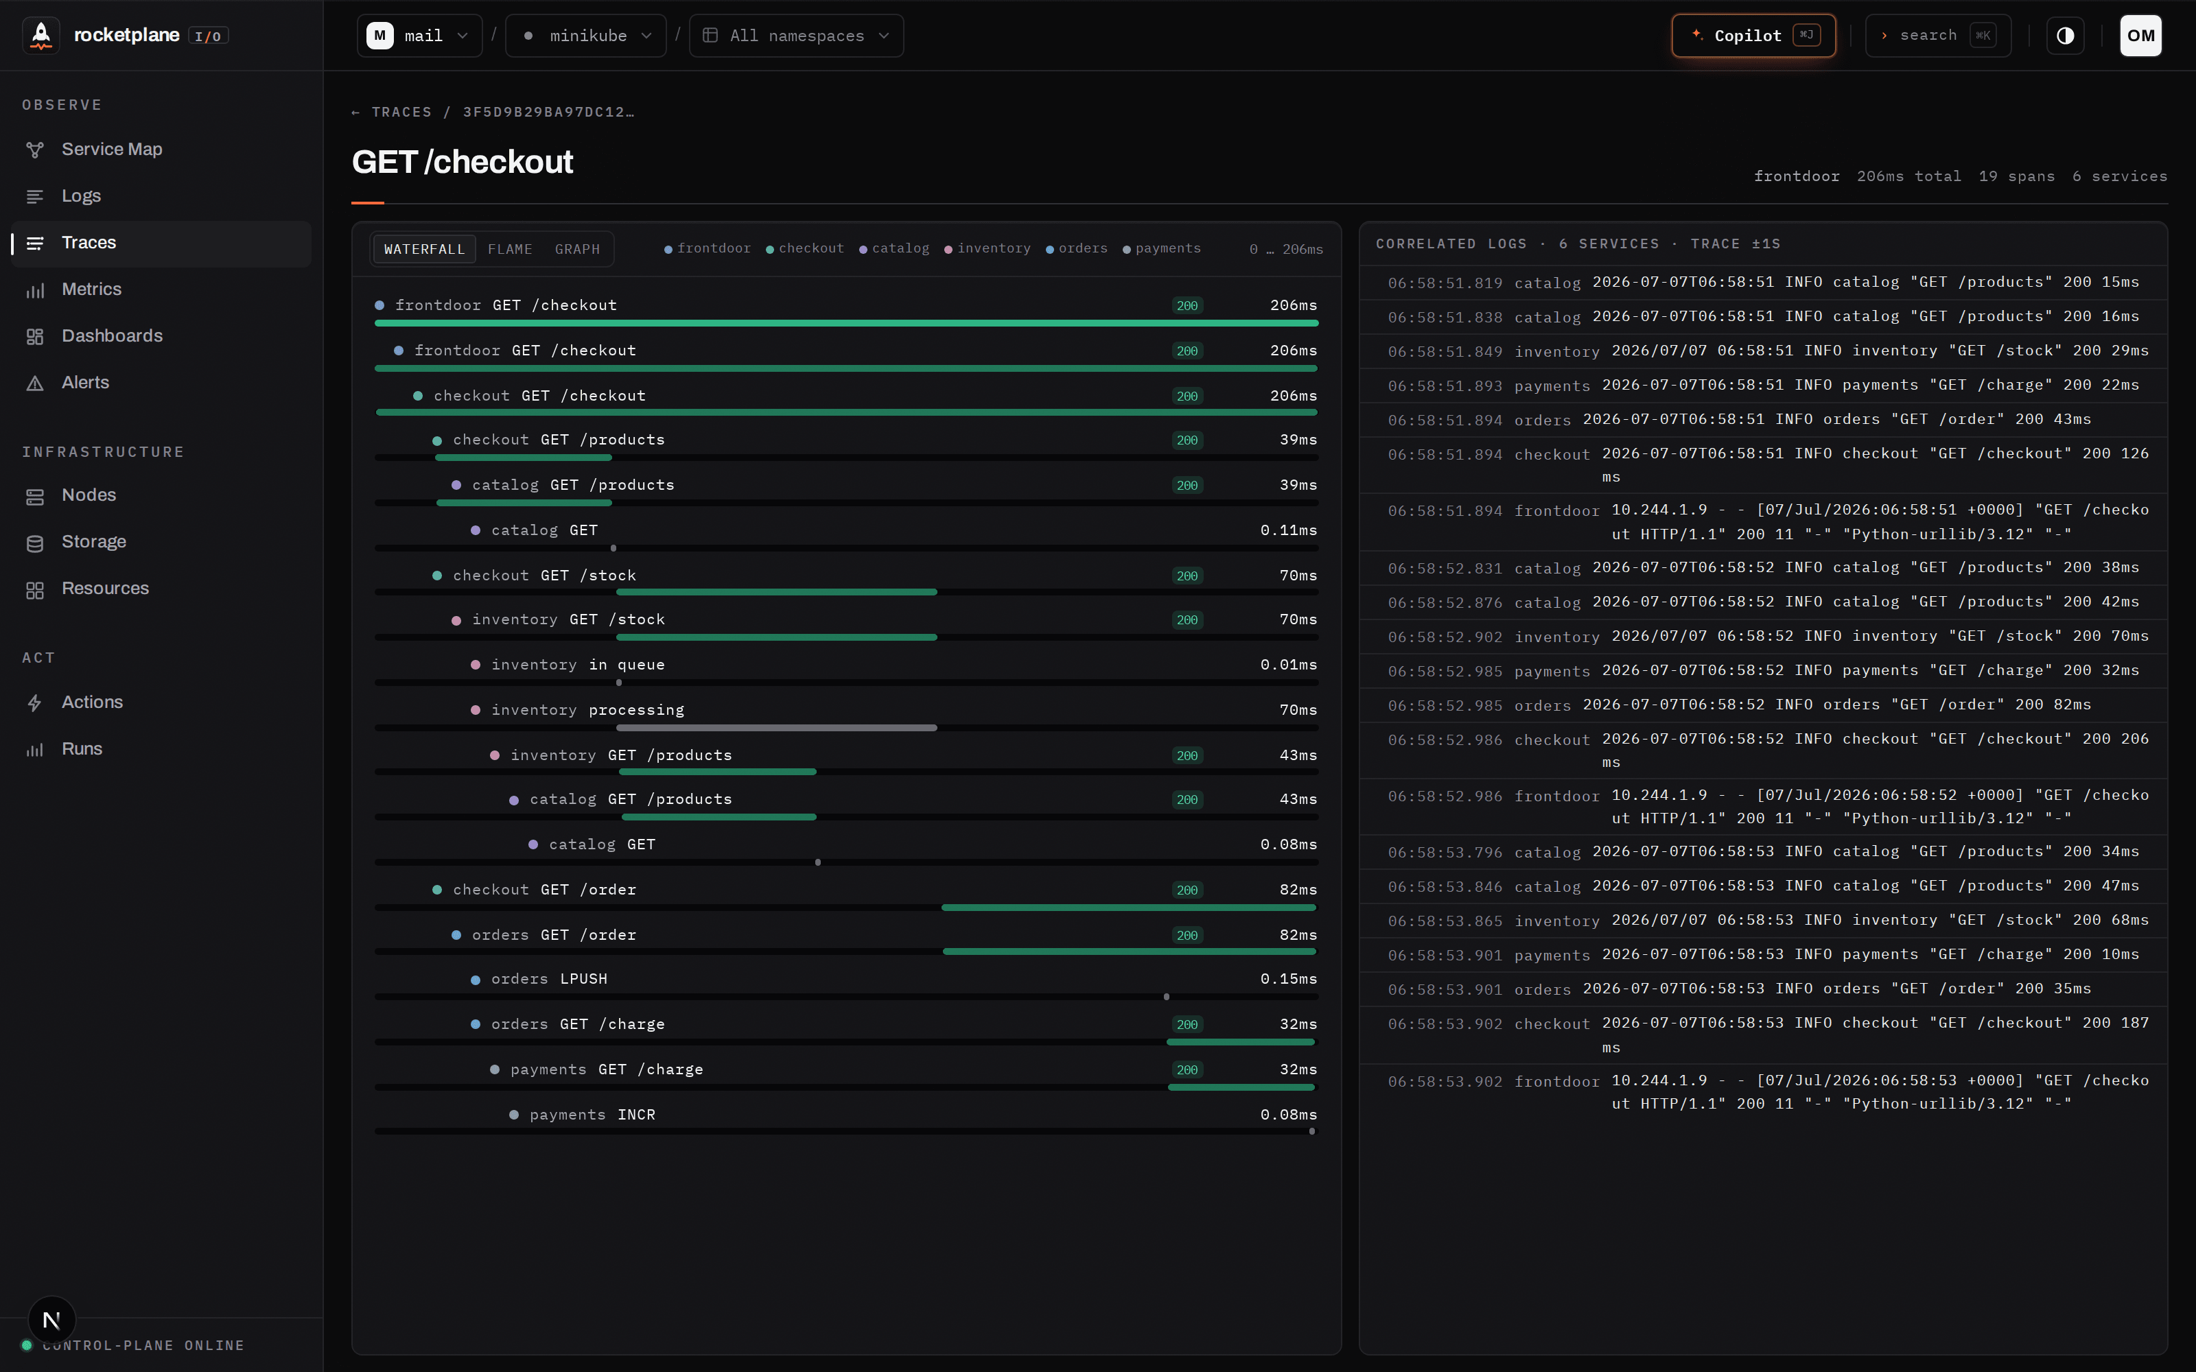The image size is (2196, 1372).
Task: Select the Traces sidebar icon
Action: 34,243
